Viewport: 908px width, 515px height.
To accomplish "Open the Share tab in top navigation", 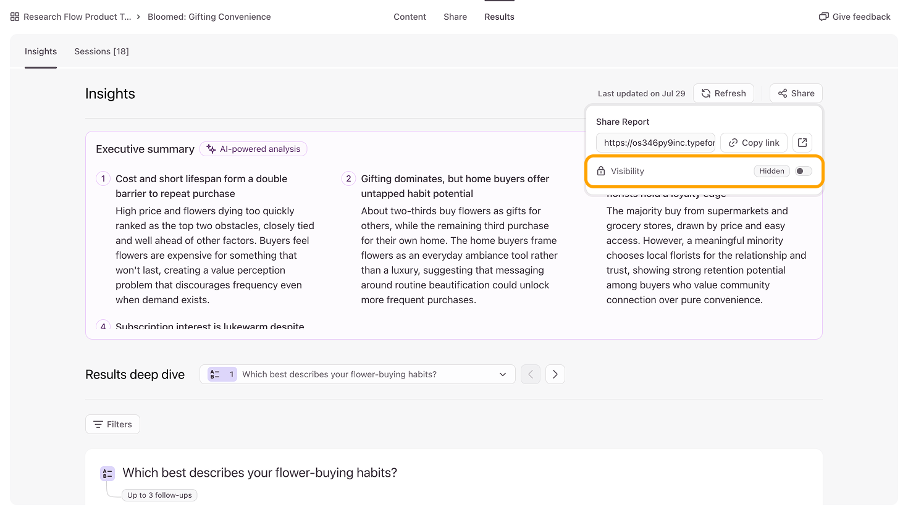I will [455, 17].
